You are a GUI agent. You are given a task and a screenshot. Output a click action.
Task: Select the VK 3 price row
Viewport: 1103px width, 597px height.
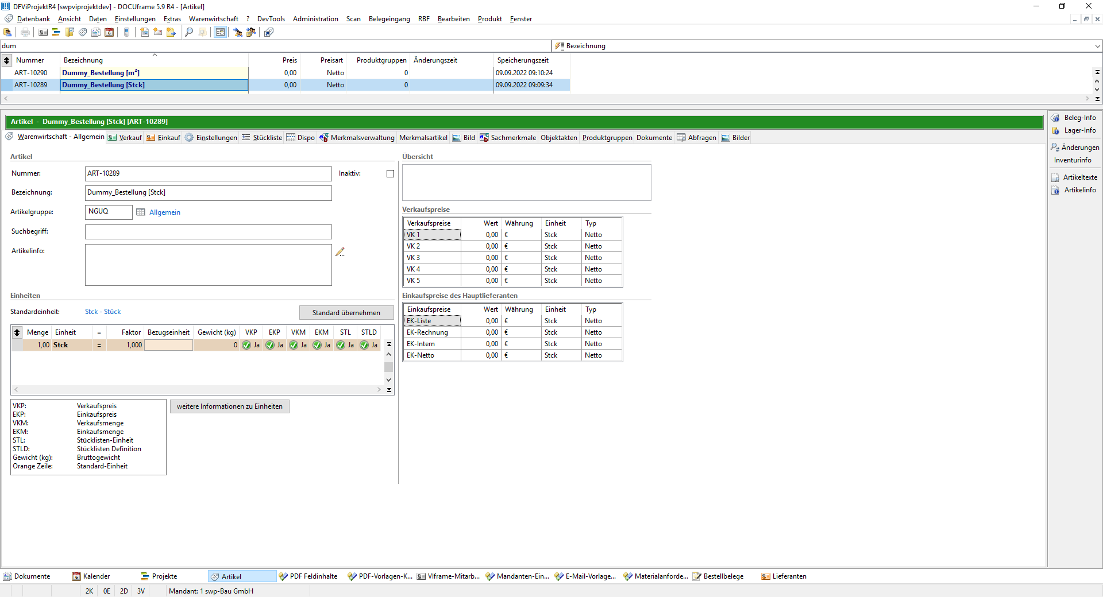pyautogui.click(x=513, y=258)
